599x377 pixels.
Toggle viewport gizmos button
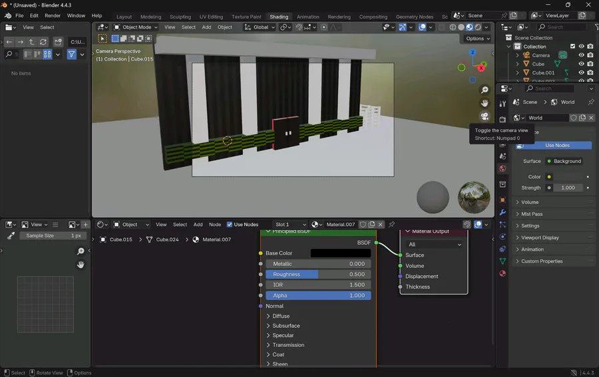[x=403, y=27]
